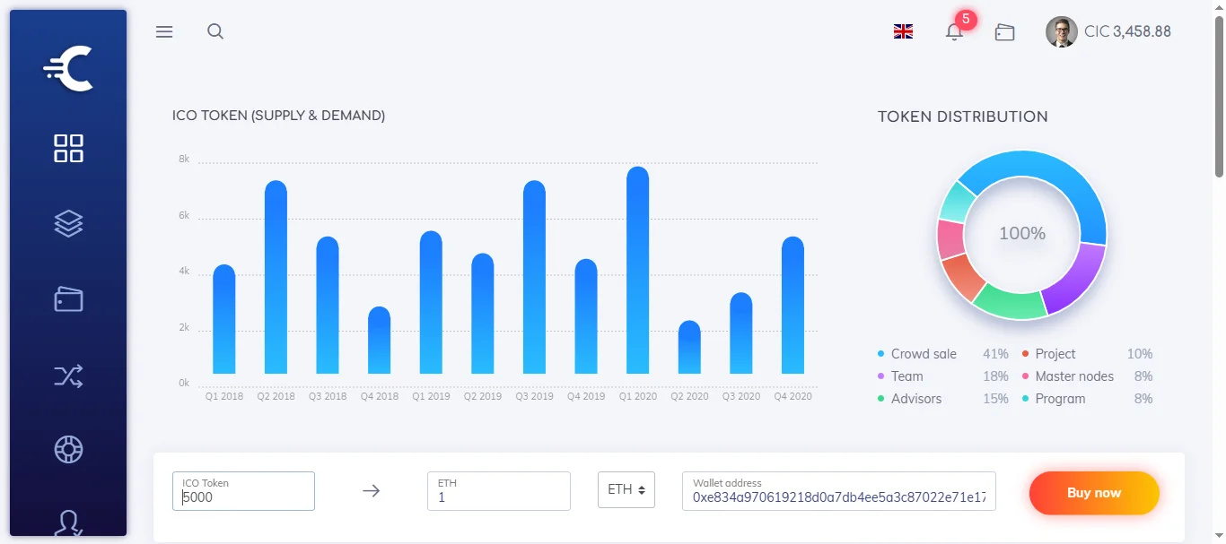The width and height of the screenshot is (1226, 544).
Task: Open the search magnifier icon
Action: tap(215, 31)
